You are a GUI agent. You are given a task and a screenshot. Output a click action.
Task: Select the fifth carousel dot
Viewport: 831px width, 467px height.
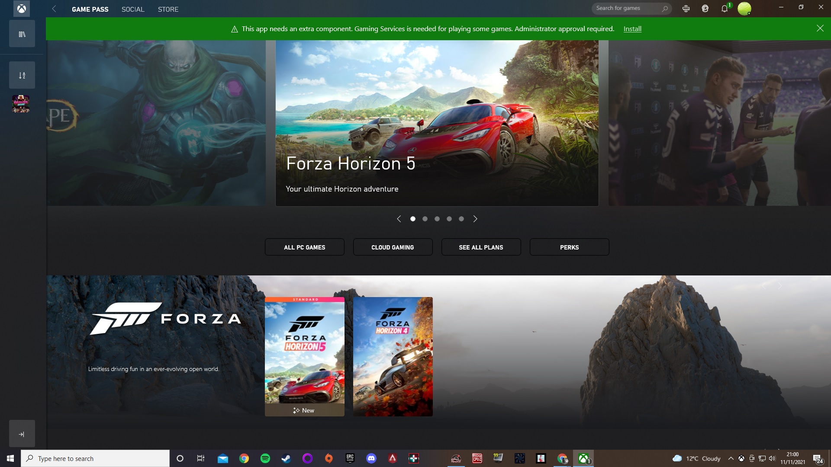pos(461,219)
